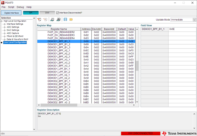Click the 0xC0 value cell
This screenshot has width=197, height=136.
(131, 54)
